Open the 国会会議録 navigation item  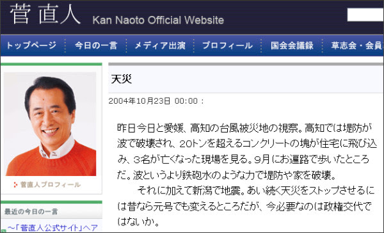pyautogui.click(x=292, y=45)
